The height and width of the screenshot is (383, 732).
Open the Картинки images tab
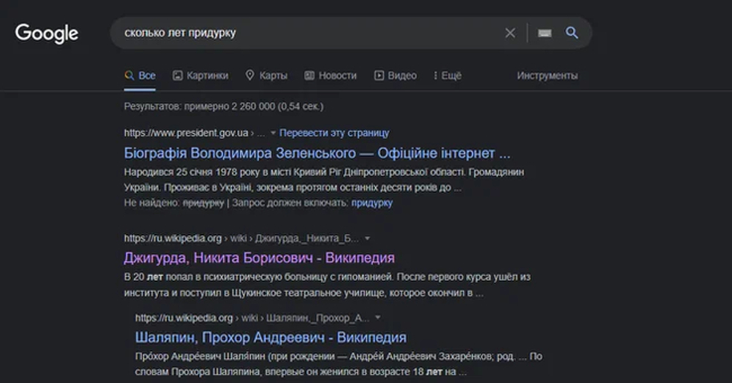pyautogui.click(x=200, y=76)
